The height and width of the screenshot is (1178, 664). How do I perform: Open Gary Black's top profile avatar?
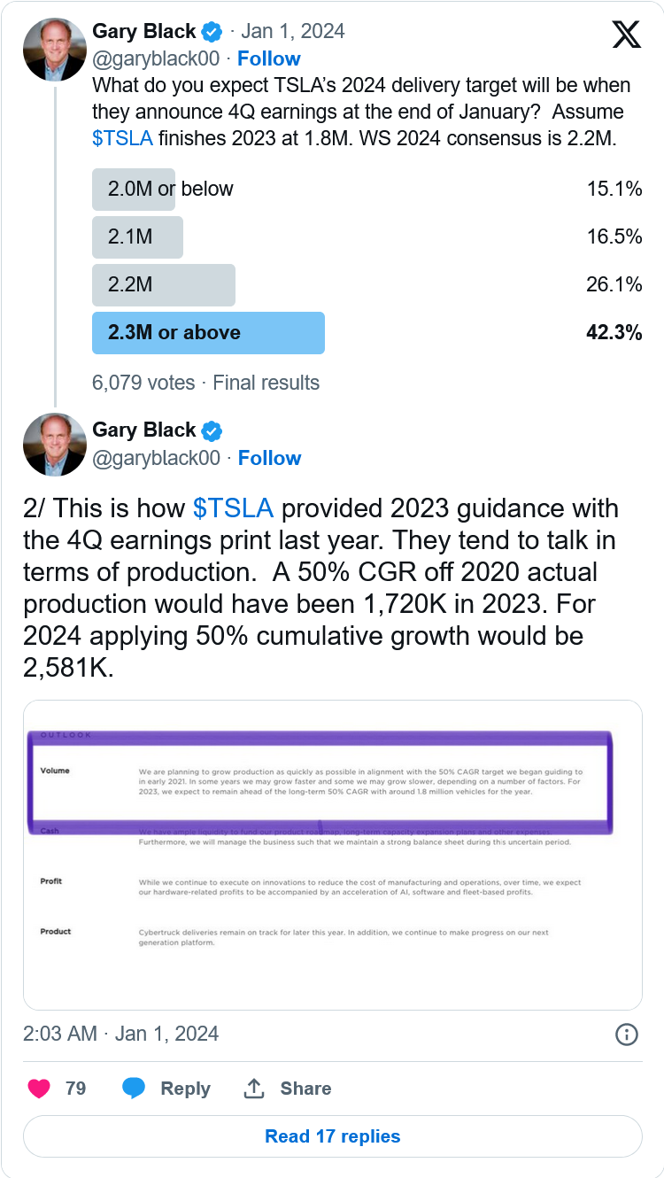[55, 50]
